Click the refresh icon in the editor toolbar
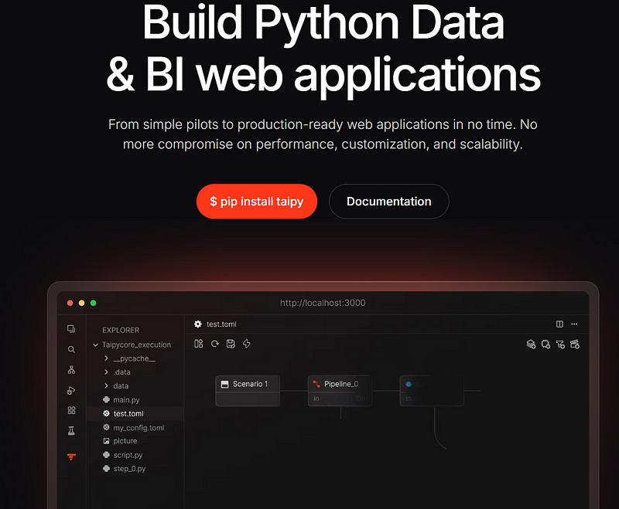Screen dimensions: 619x509 [x=215, y=344]
